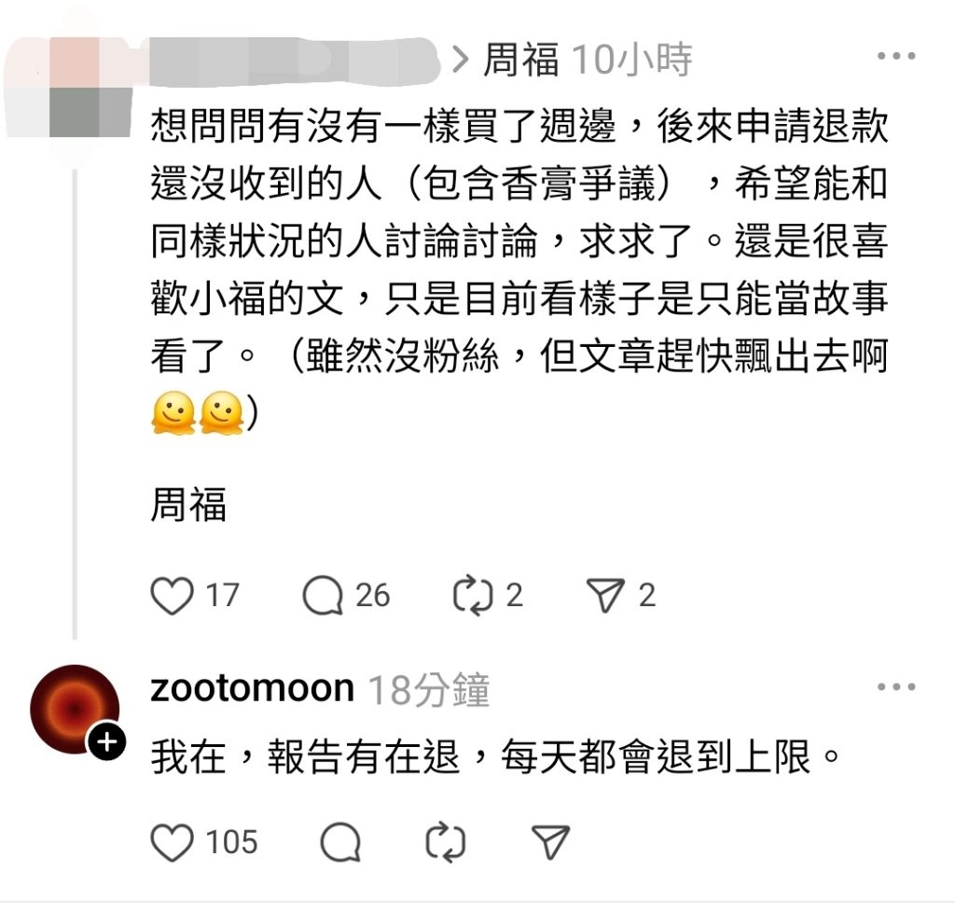Viewport: 955px width, 912px height.
Task: Like the first post with 17 likes
Action: pyautogui.click(x=172, y=595)
